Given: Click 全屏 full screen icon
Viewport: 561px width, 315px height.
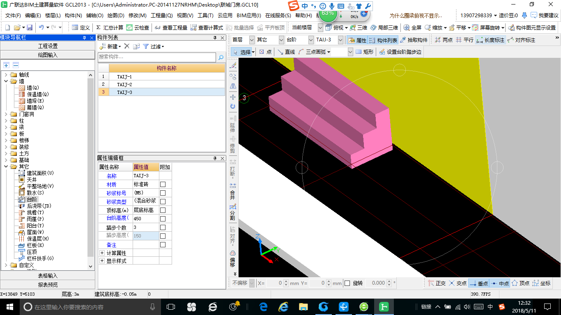Looking at the screenshot, I should [412, 27].
